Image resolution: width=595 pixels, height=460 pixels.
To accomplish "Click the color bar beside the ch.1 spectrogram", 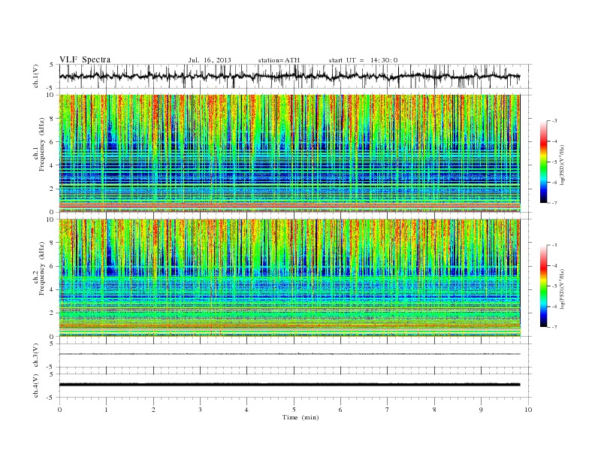I will point(544,162).
